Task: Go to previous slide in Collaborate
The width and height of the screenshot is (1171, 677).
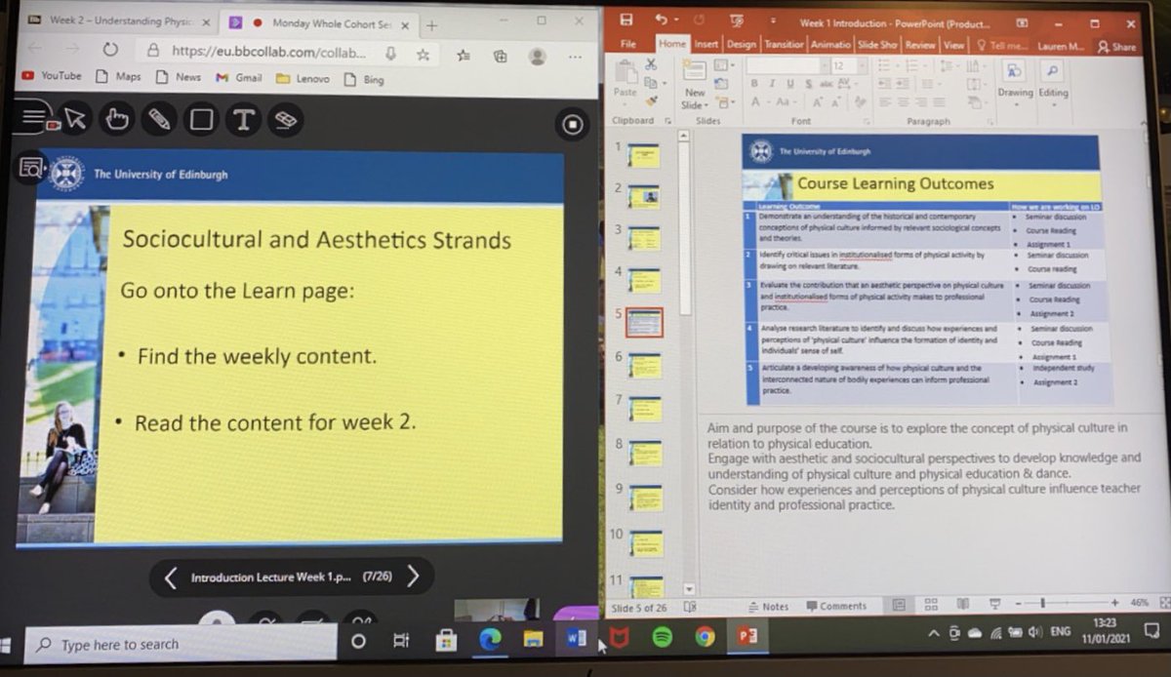Action: (x=171, y=577)
